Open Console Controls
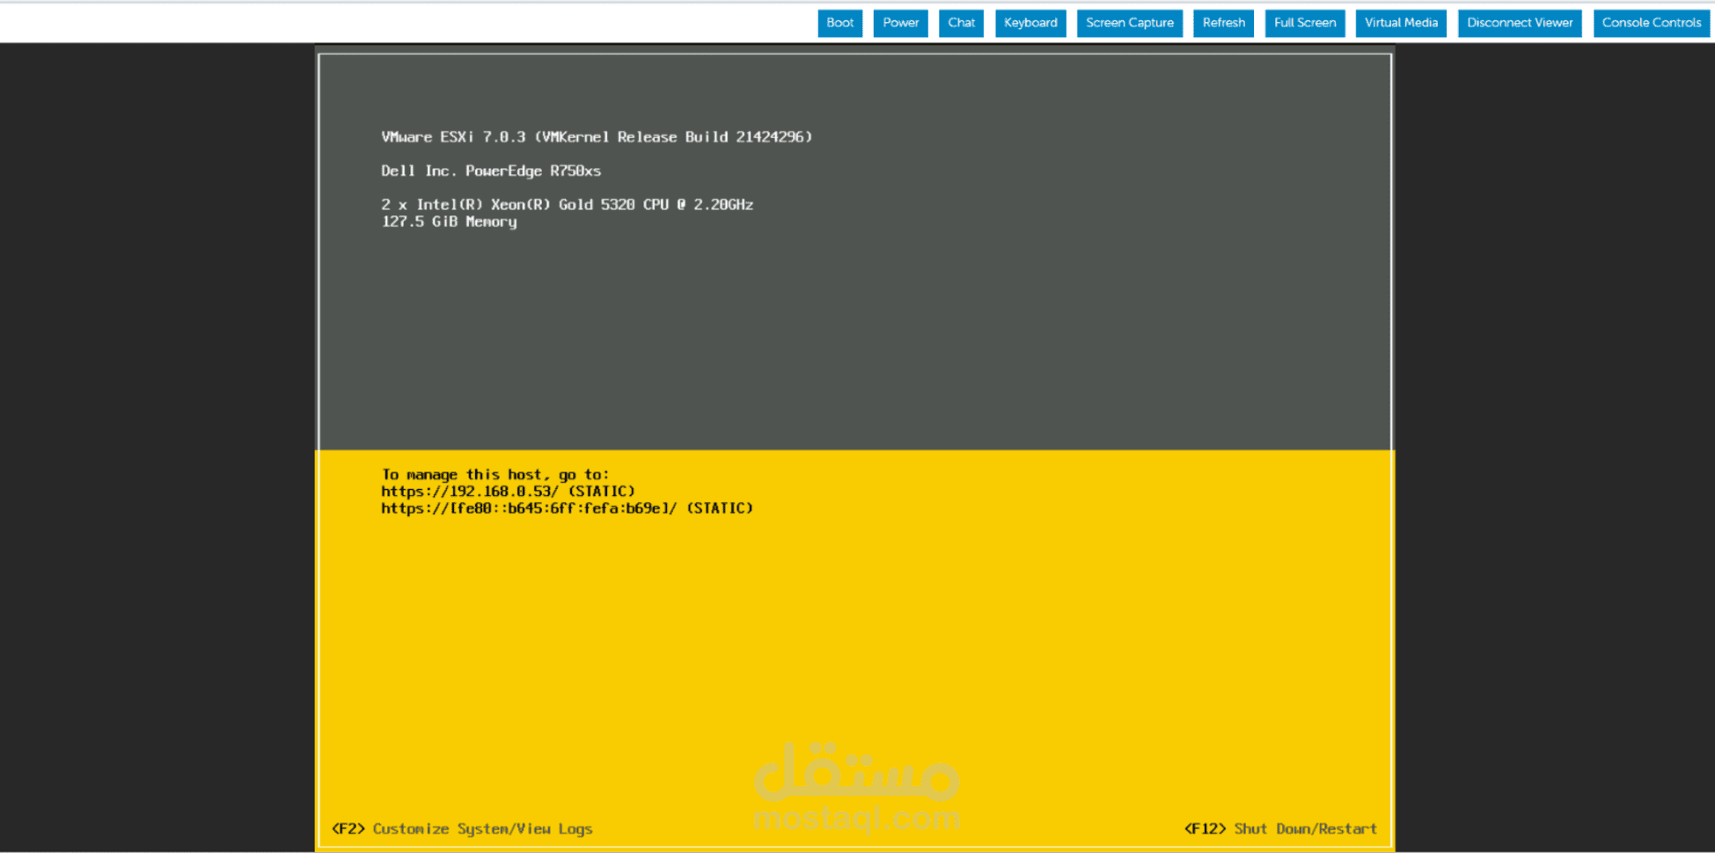This screenshot has height=853, width=1715. click(1652, 23)
